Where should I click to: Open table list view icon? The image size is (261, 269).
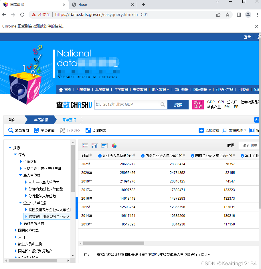click(85, 146)
